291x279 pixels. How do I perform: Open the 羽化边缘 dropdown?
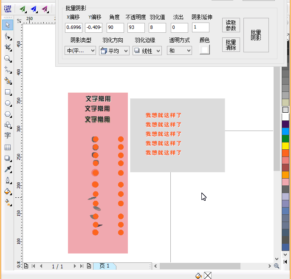tap(147, 51)
